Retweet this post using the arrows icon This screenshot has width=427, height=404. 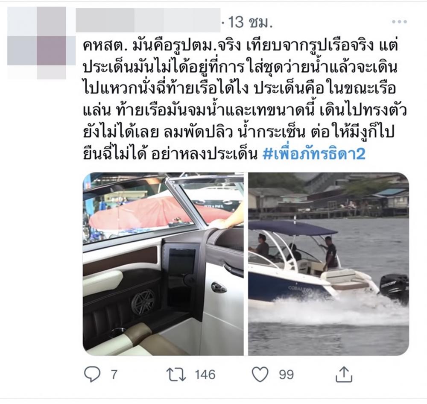[x=176, y=374]
